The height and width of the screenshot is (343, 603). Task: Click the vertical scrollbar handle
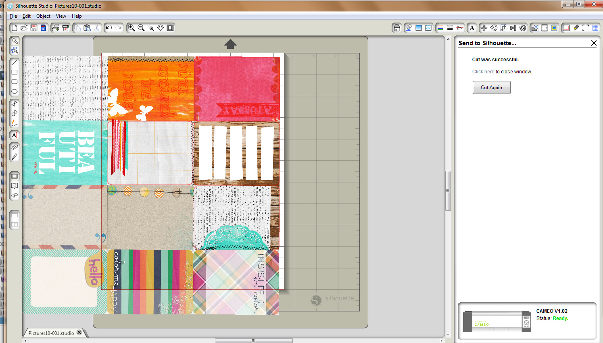[448, 191]
